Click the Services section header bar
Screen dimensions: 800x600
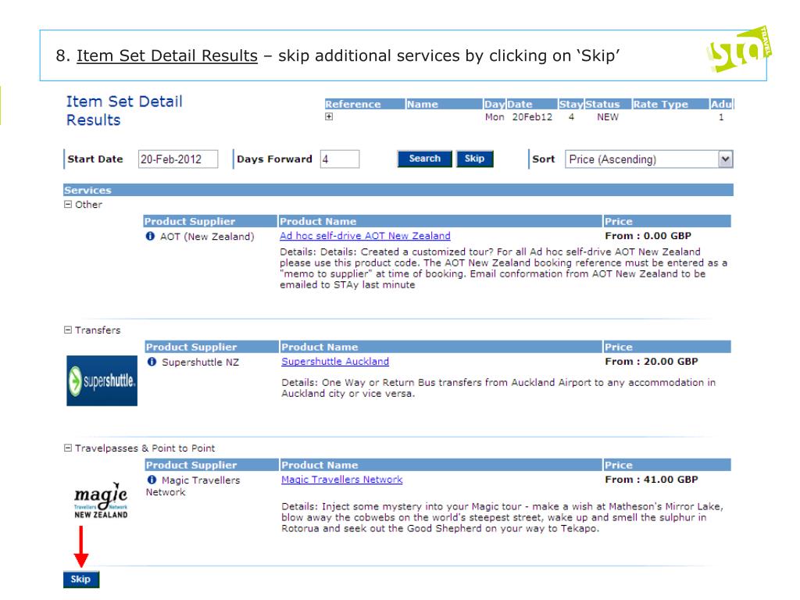[398, 190]
